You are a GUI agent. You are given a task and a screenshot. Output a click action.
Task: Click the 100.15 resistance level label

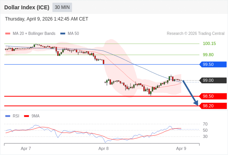209,43
